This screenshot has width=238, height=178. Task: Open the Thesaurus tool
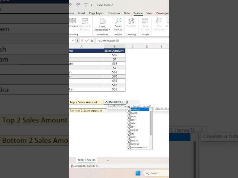tap(73, 23)
